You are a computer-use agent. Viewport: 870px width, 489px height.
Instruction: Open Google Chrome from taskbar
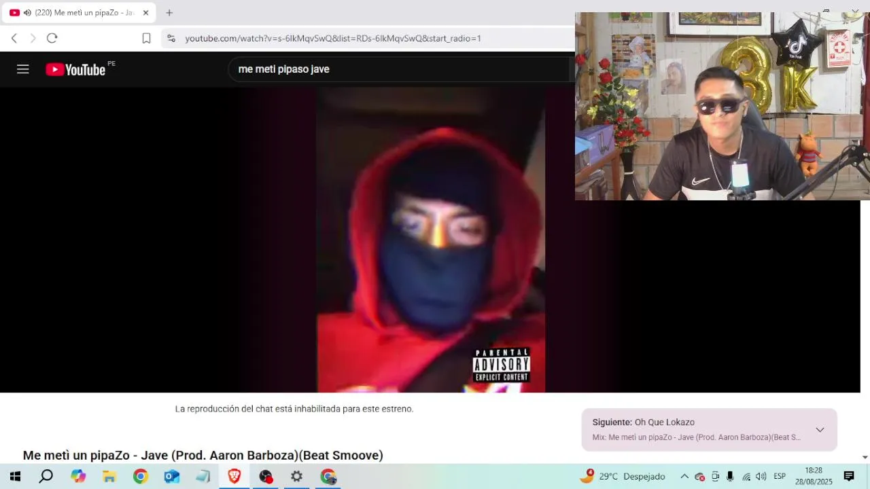click(x=140, y=476)
